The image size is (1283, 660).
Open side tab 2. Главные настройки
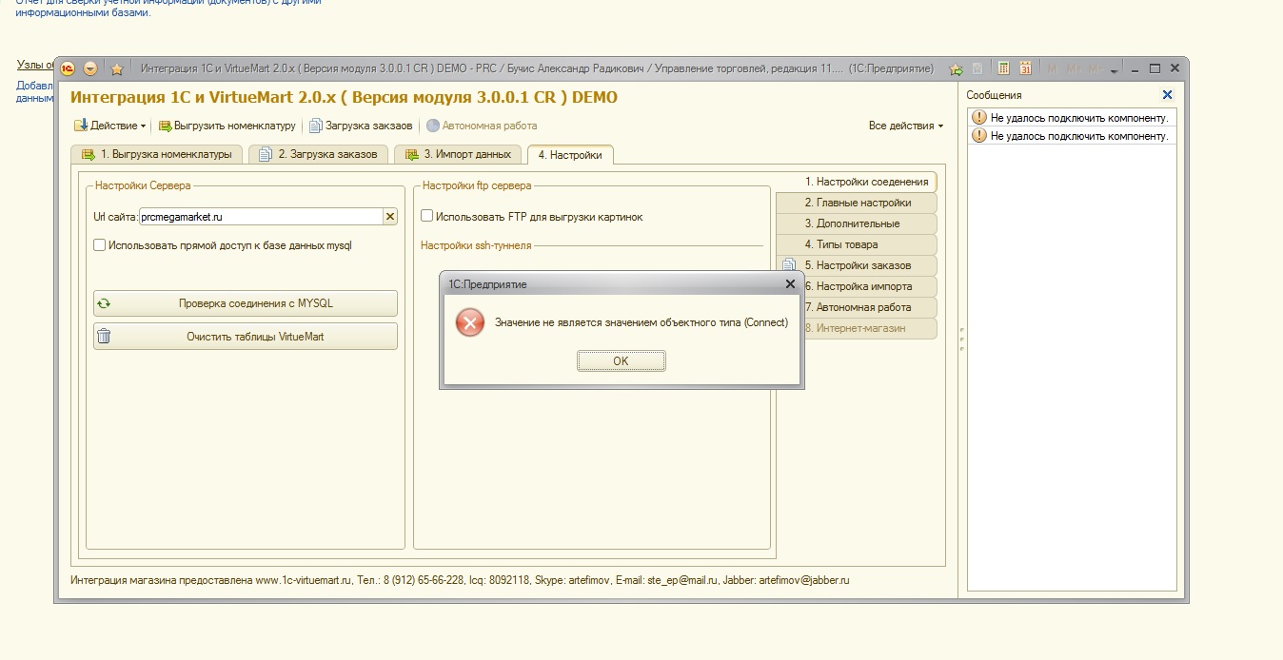[857, 203]
